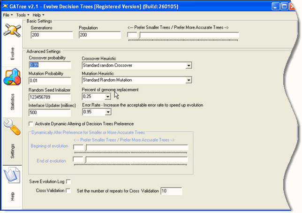Select the Help sidebar label
Image resolution: width=302 pixels, height=213 pixels.
click(x=12, y=196)
